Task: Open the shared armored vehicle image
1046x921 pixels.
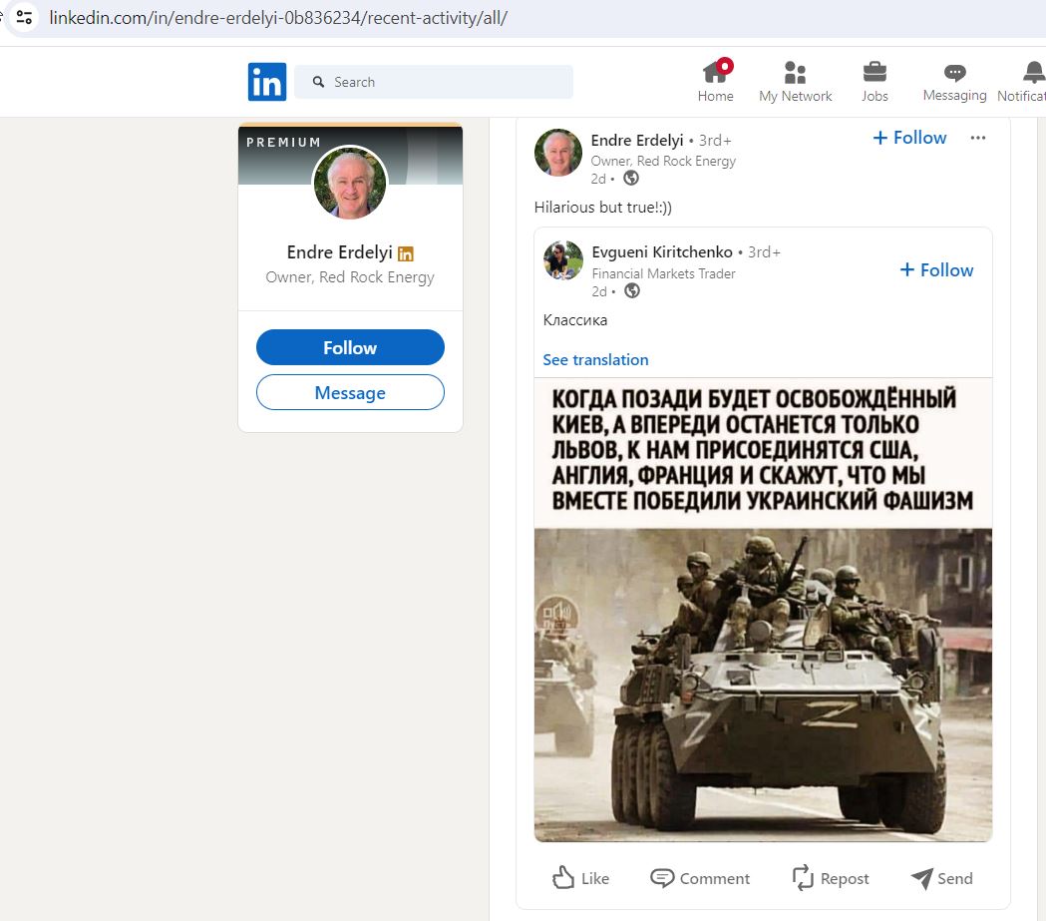Action: [763, 610]
